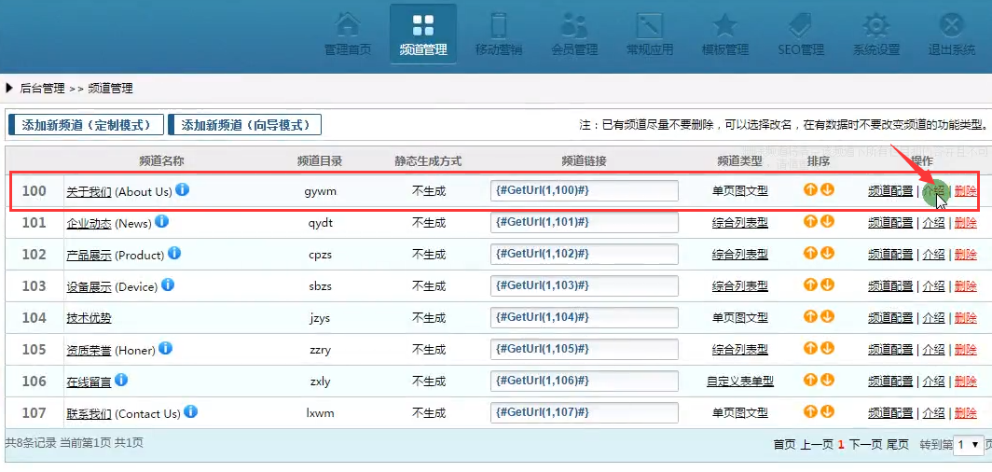
Task: Click info icon beside 关于我们 (About Us)
Action: point(183,190)
